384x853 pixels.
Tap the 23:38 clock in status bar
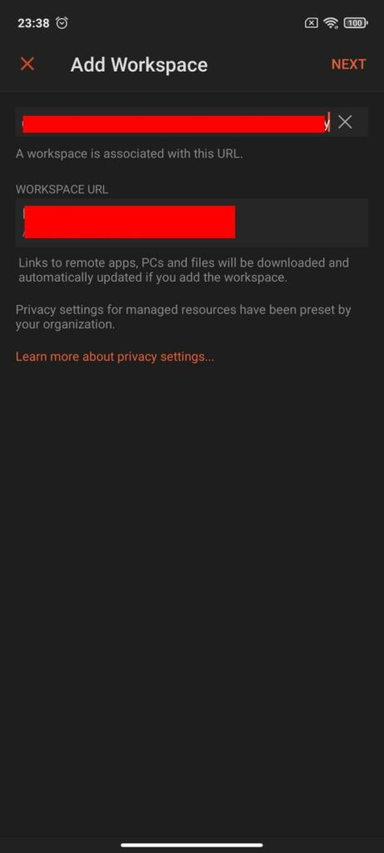33,22
